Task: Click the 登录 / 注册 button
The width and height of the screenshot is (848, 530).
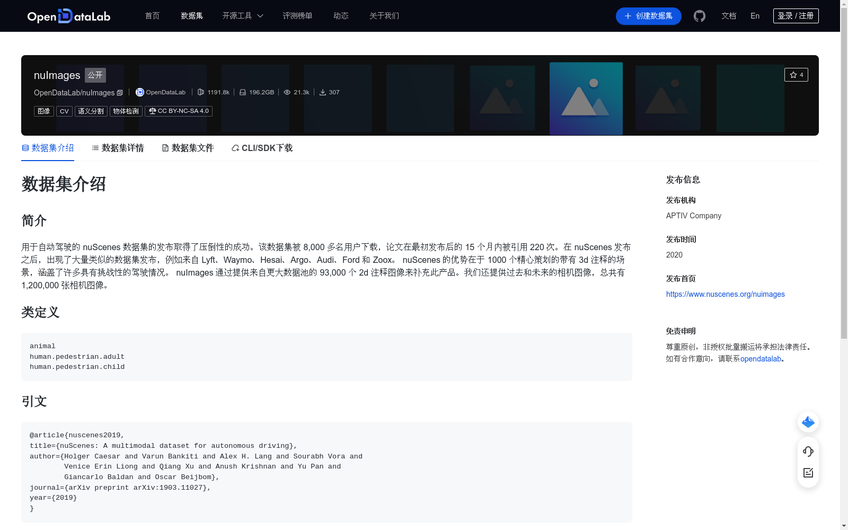Action: point(796,16)
